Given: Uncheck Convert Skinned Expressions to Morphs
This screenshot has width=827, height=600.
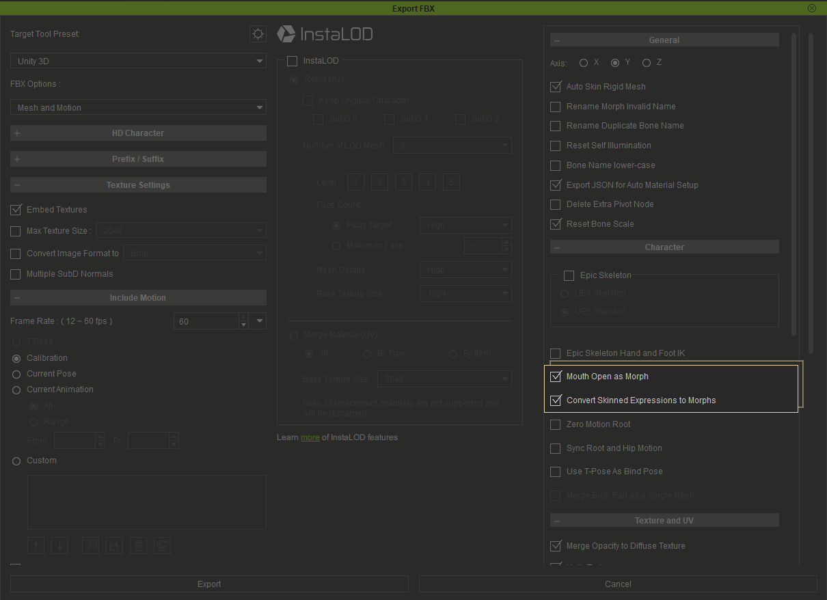Looking at the screenshot, I should point(556,400).
